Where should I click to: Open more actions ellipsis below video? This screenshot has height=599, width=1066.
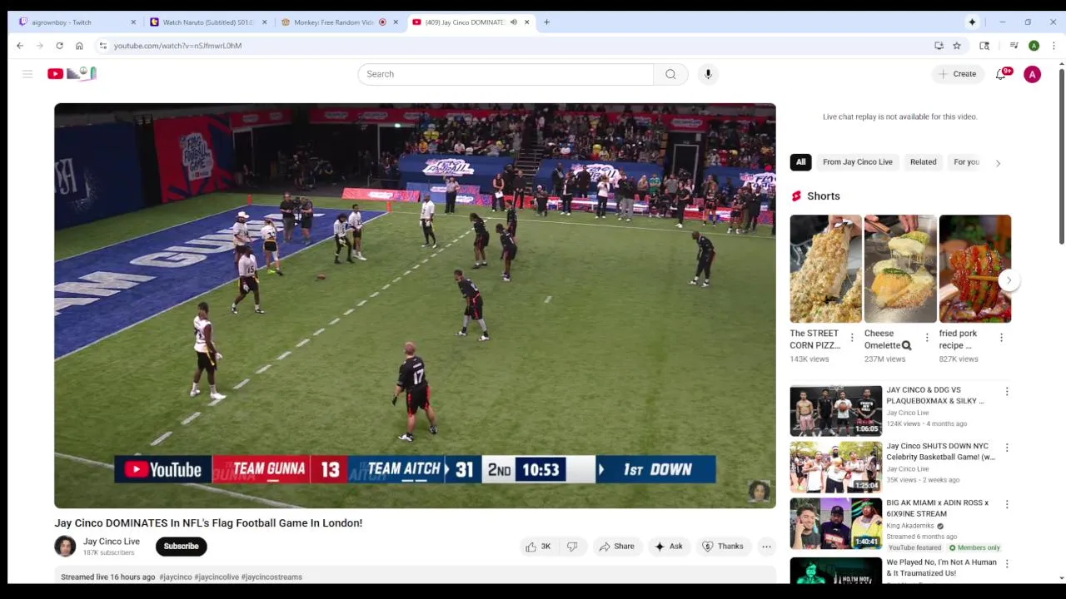tap(766, 547)
